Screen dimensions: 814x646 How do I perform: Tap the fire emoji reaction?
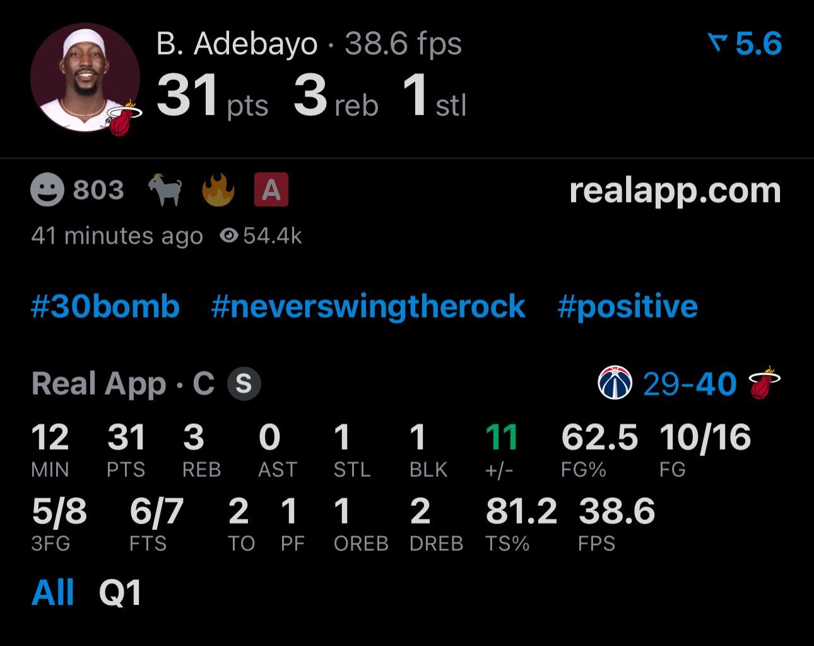click(x=218, y=190)
